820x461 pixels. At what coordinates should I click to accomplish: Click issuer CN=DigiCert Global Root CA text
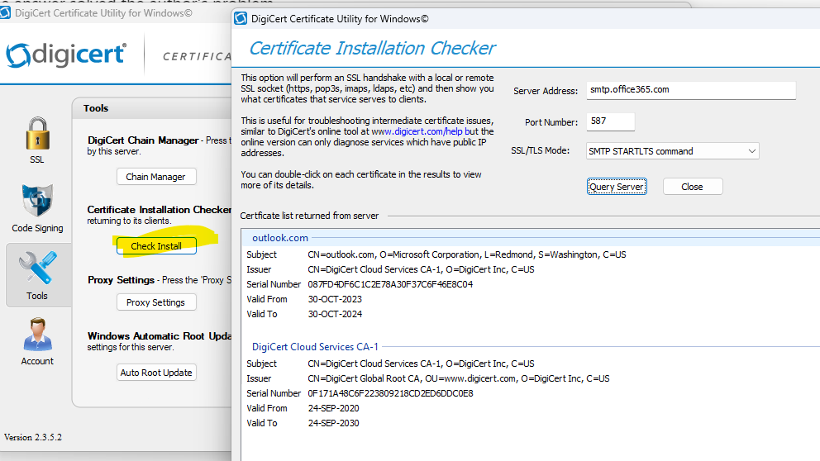coord(459,378)
